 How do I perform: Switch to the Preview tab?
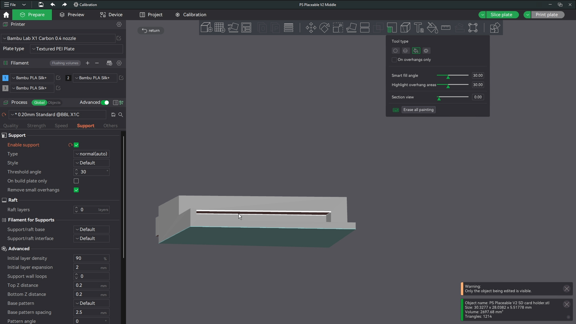point(72,15)
